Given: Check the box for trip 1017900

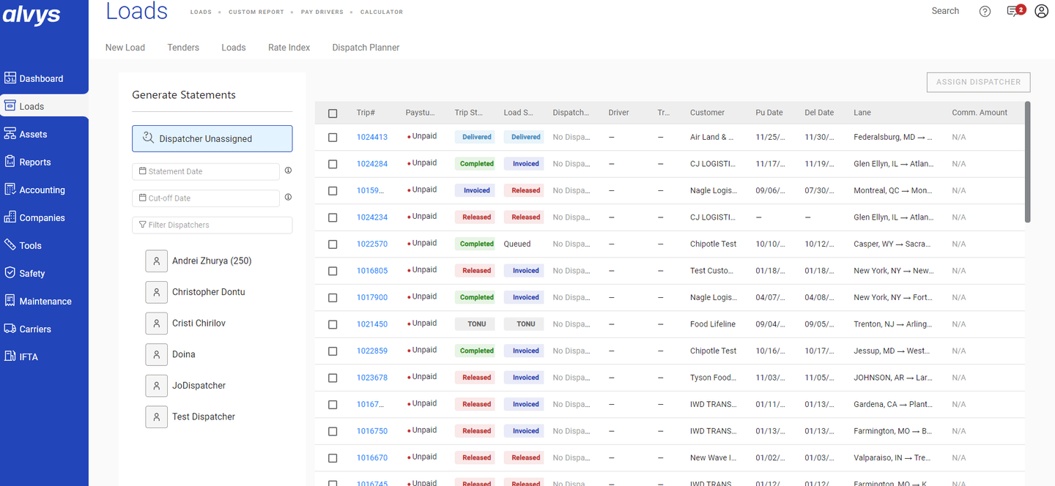Looking at the screenshot, I should coord(333,298).
